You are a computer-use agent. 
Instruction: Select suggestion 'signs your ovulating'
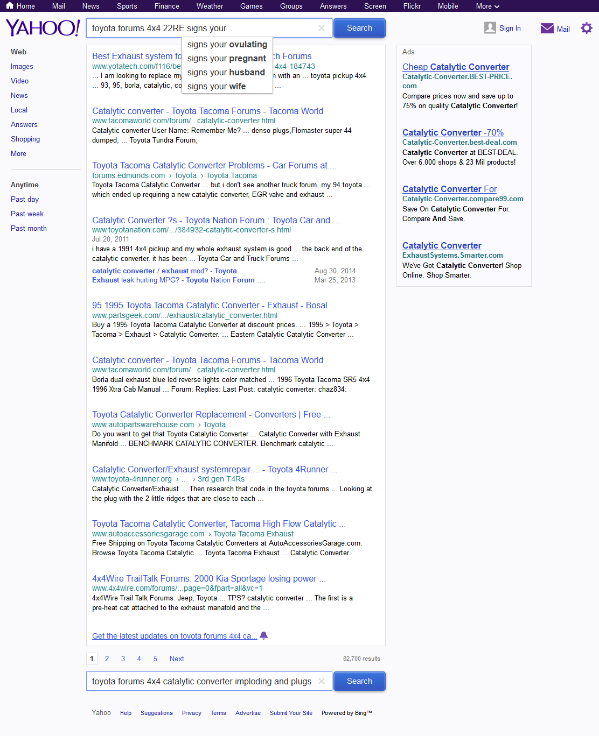227,44
